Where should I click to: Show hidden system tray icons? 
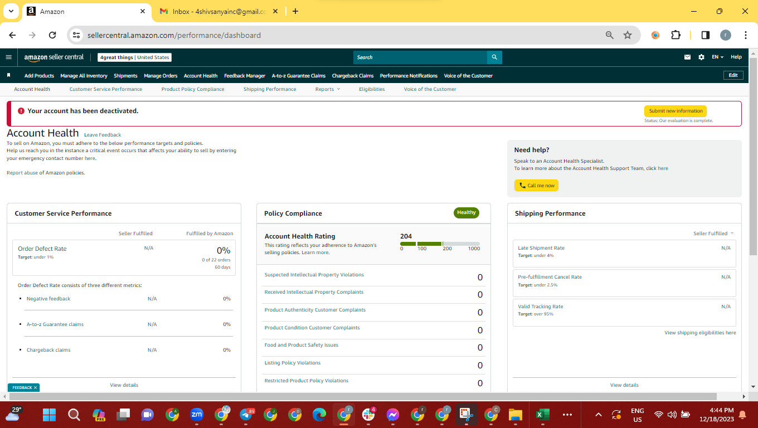[x=599, y=415]
